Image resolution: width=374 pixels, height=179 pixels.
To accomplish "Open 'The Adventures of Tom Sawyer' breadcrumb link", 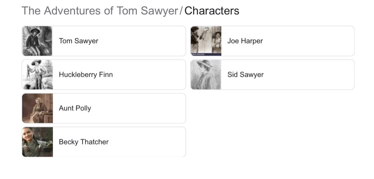I will (x=100, y=11).
